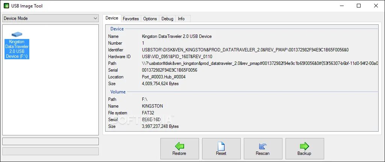
Task: Click device name 'Kingston DataTraveler 2.0 USB Device'
Action: (x=177, y=36)
